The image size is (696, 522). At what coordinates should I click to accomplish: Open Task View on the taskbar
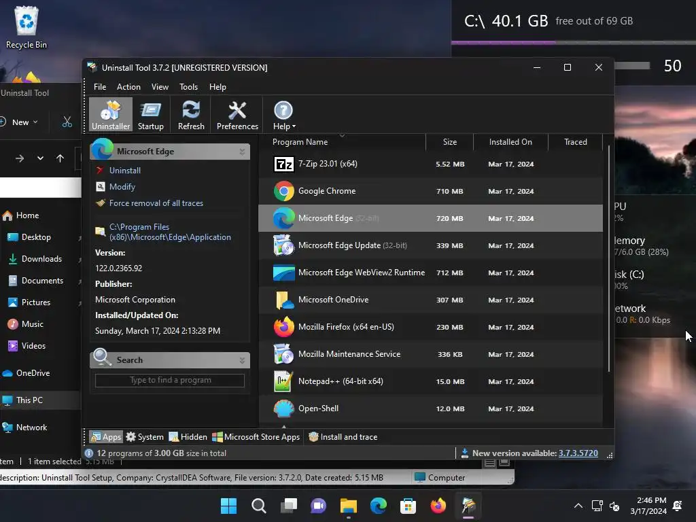(x=289, y=506)
